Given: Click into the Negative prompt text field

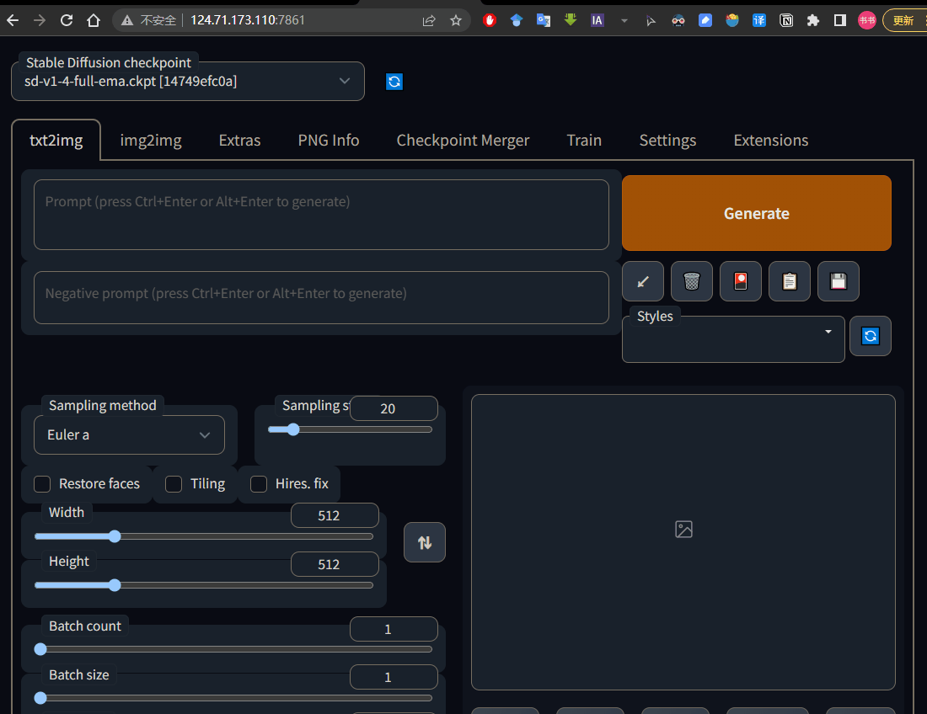Looking at the screenshot, I should (x=321, y=297).
